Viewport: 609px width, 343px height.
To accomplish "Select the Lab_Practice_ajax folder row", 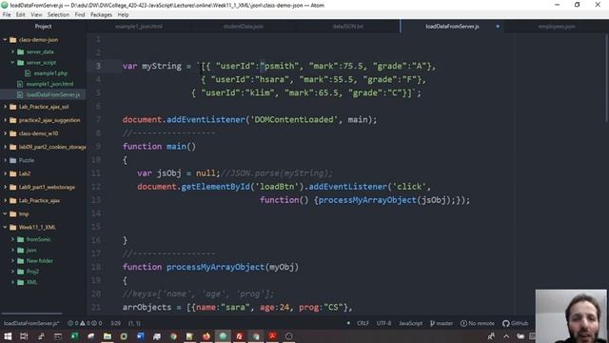I will (43, 200).
